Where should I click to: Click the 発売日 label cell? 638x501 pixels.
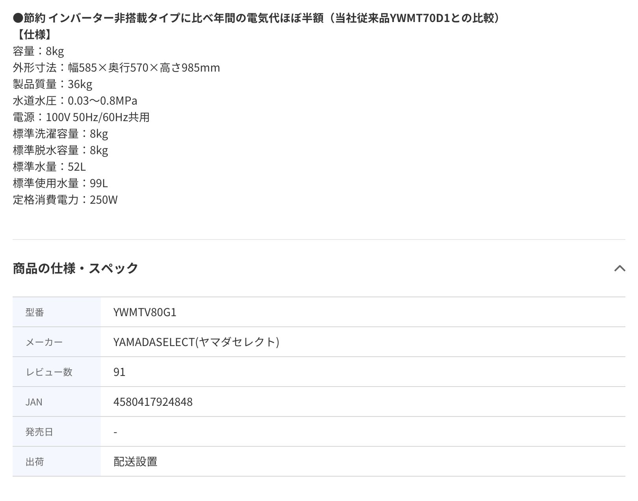[39, 432]
